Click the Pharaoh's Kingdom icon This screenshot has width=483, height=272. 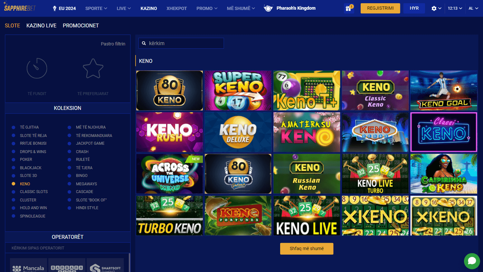pos(268,8)
